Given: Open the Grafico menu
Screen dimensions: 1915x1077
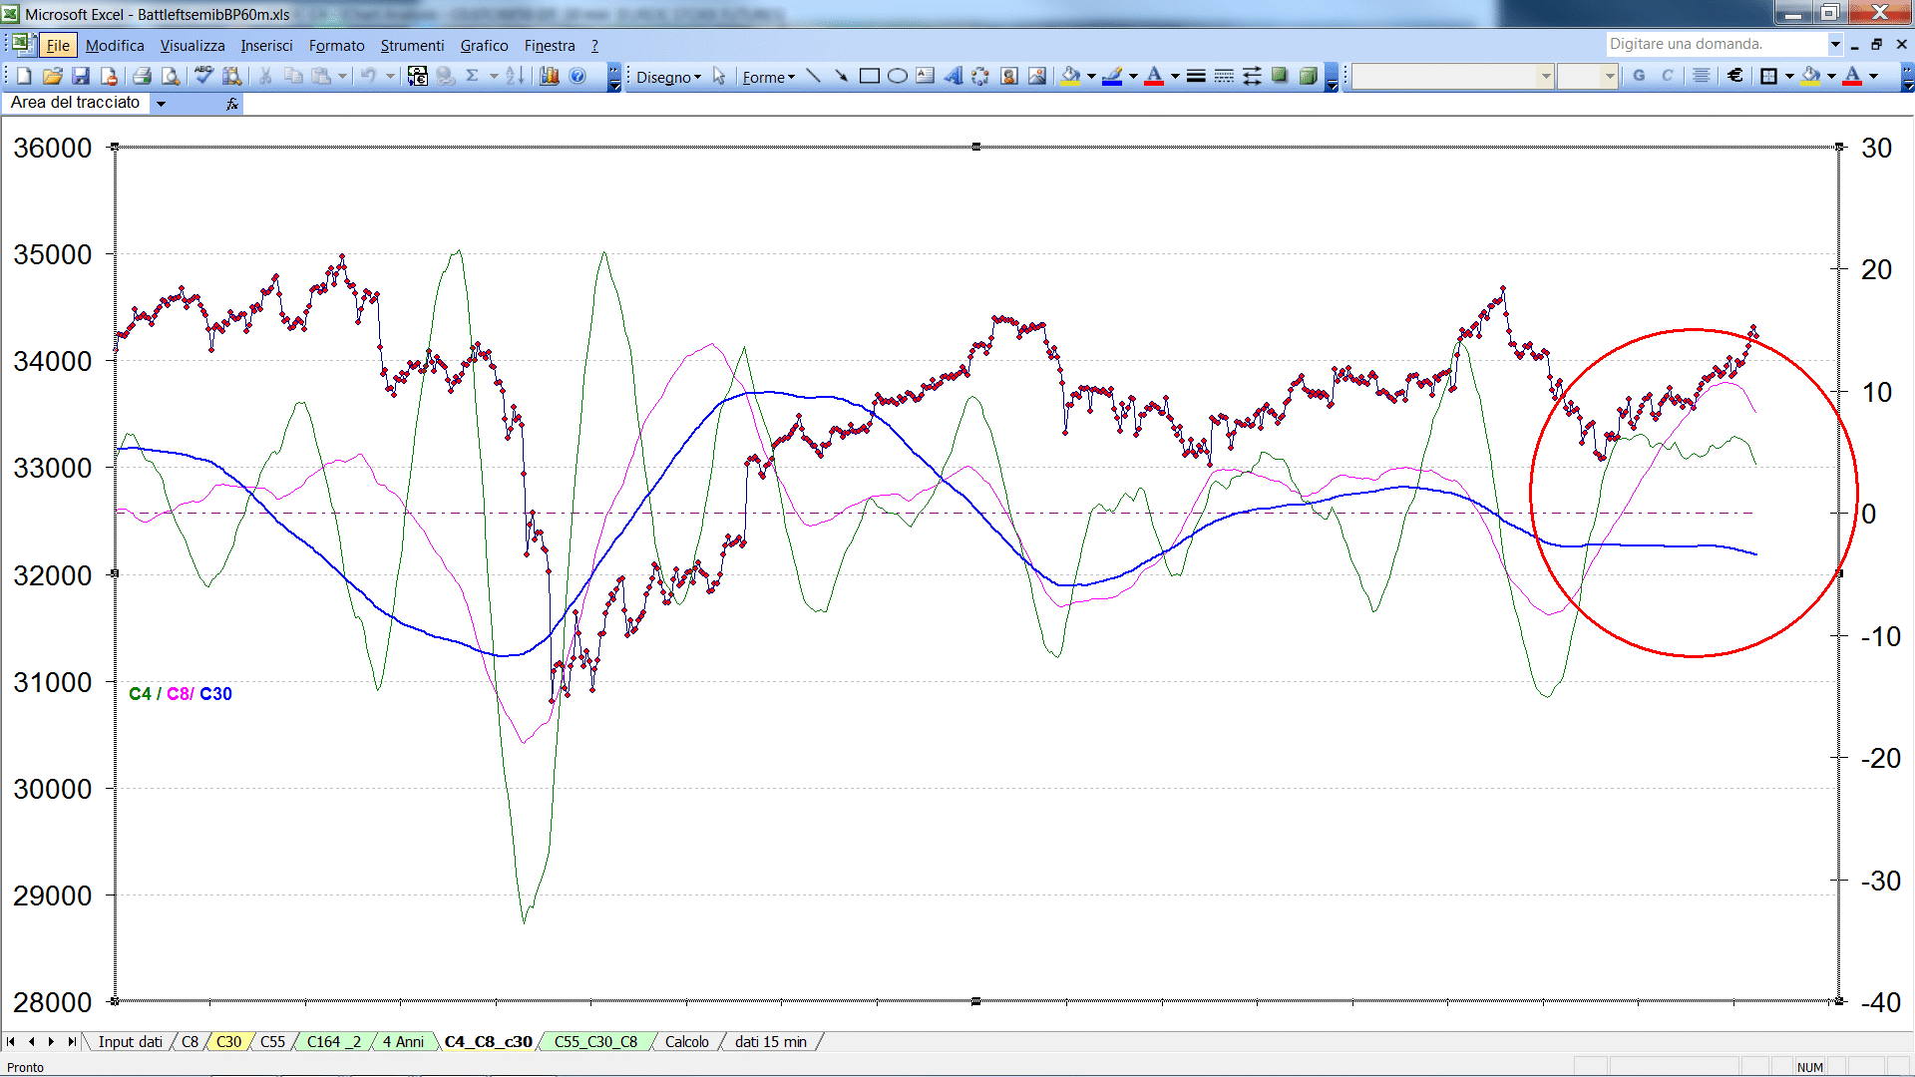Looking at the screenshot, I should pyautogui.click(x=484, y=45).
